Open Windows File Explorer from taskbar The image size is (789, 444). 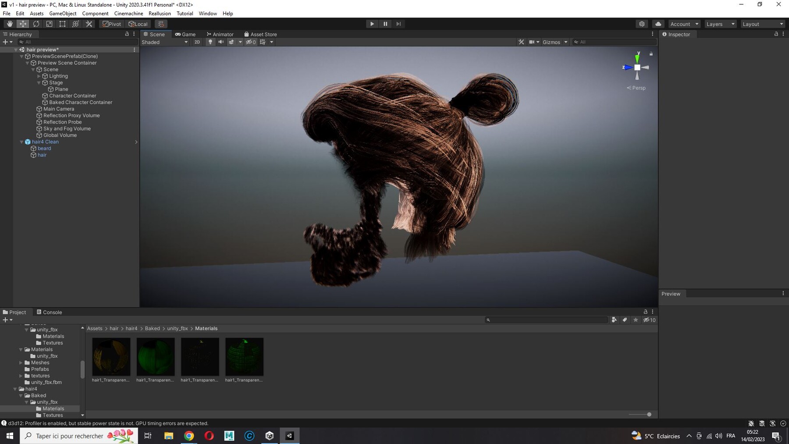click(x=169, y=436)
